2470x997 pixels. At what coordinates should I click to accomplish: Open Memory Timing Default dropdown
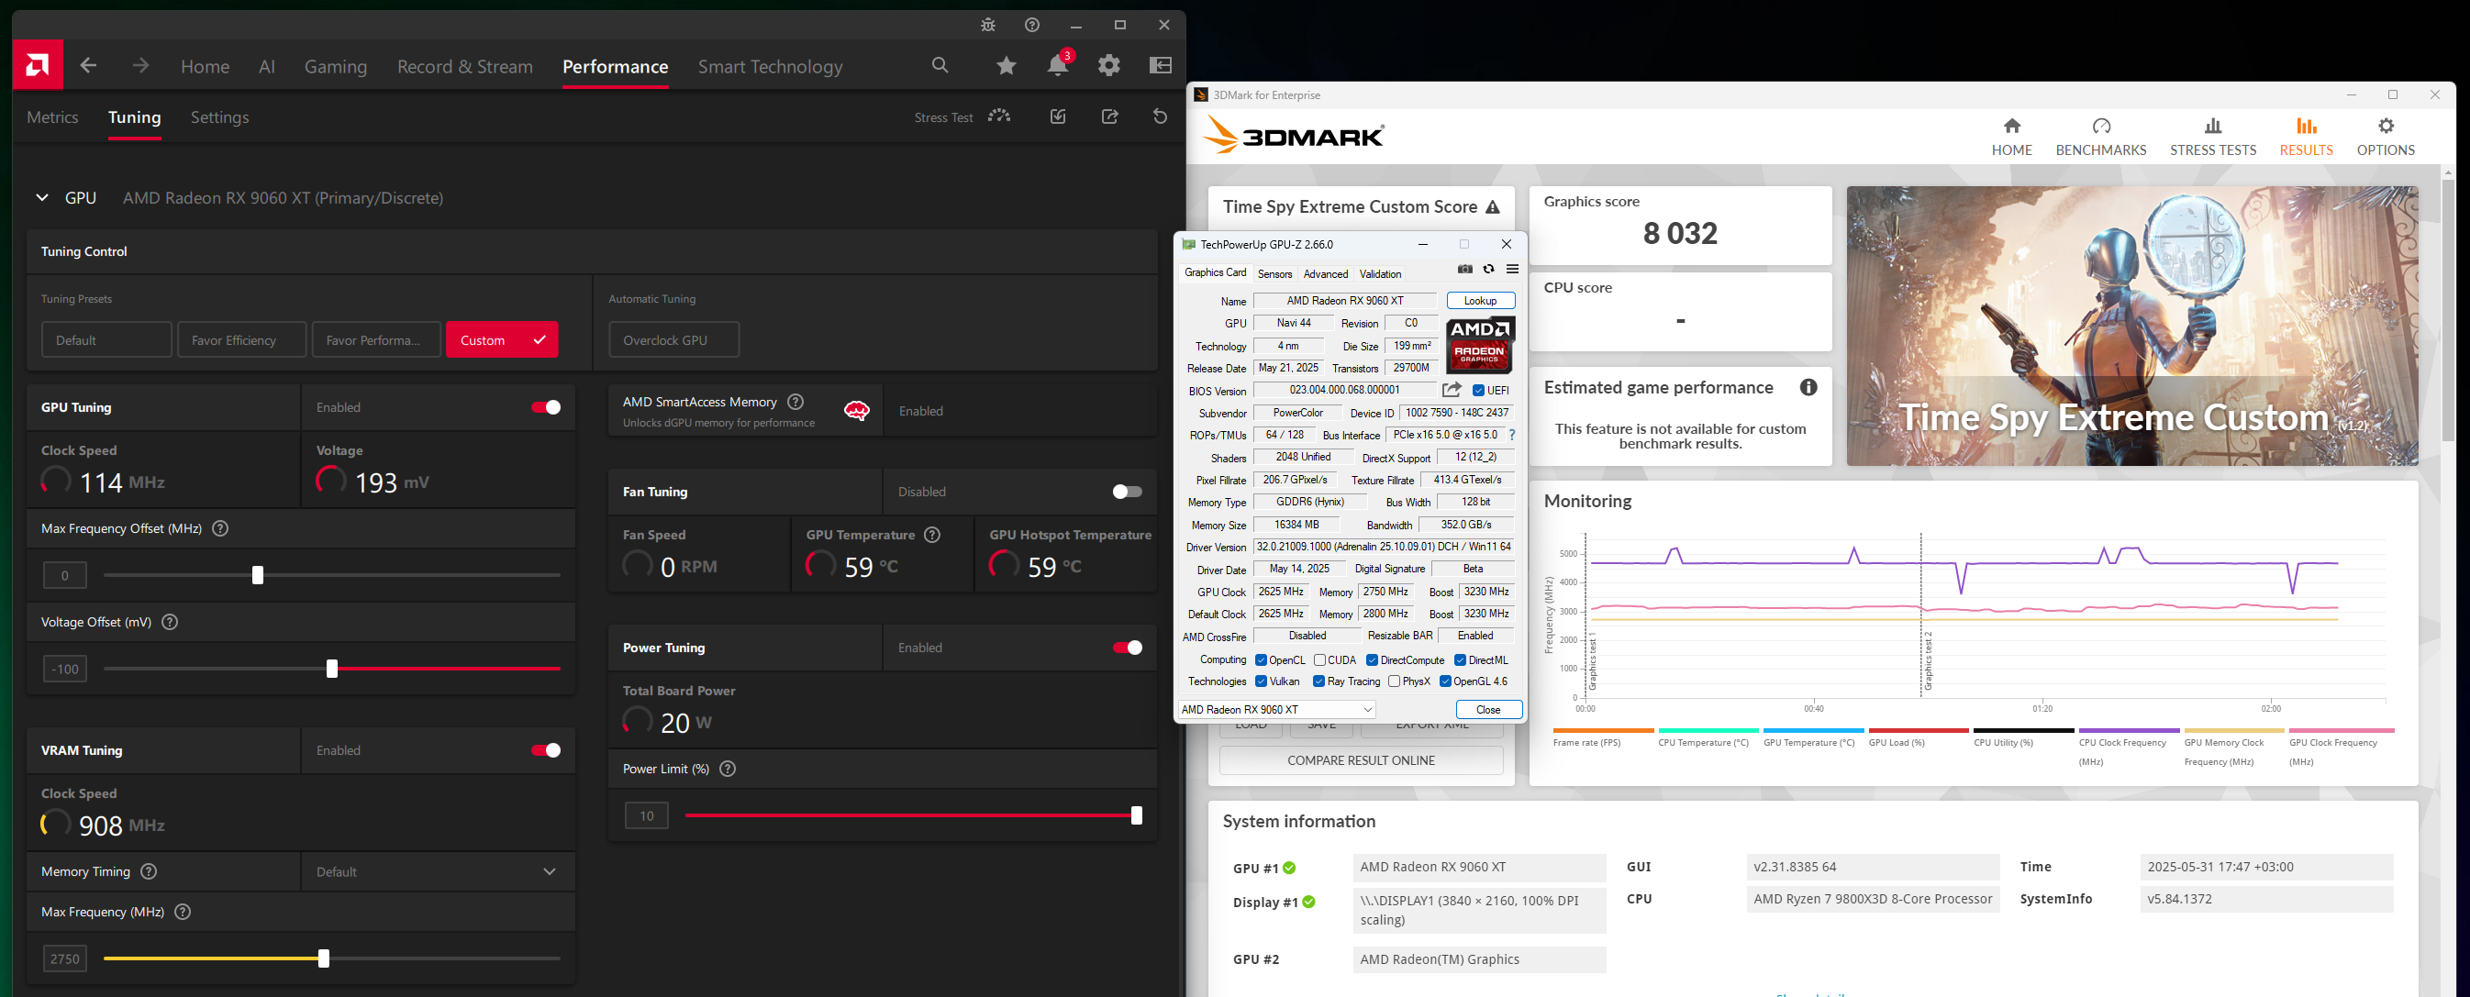pos(438,871)
